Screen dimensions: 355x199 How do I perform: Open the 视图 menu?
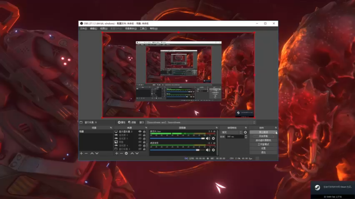click(x=104, y=29)
